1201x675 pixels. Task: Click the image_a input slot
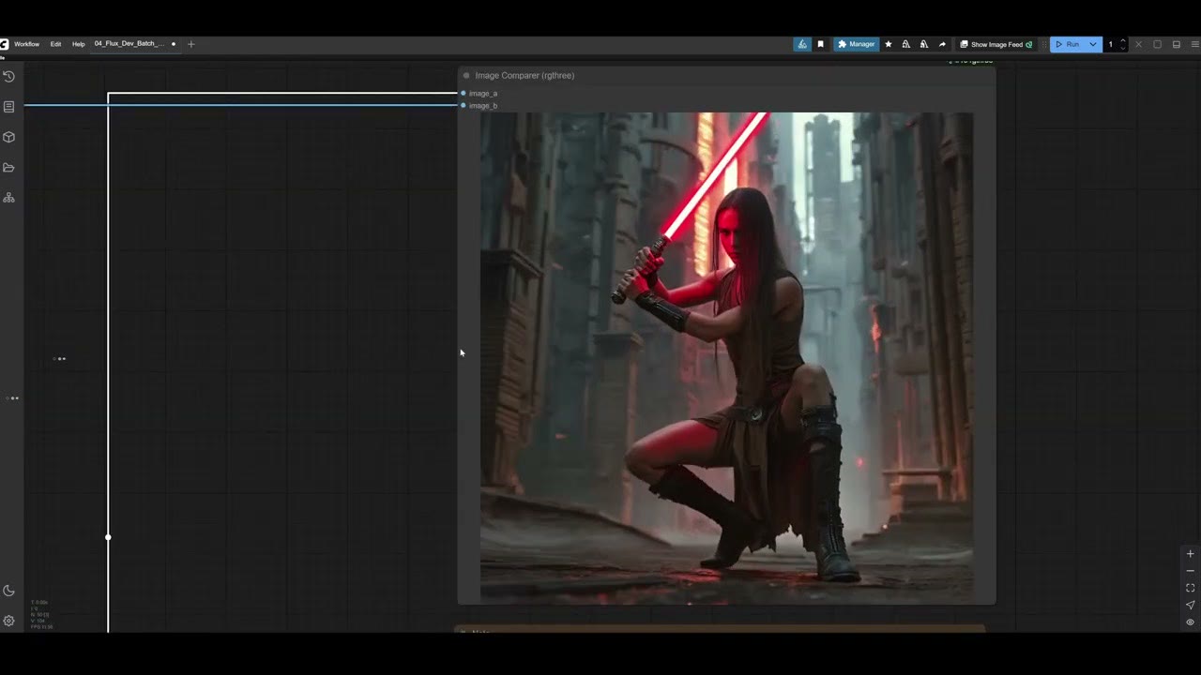tap(464, 93)
